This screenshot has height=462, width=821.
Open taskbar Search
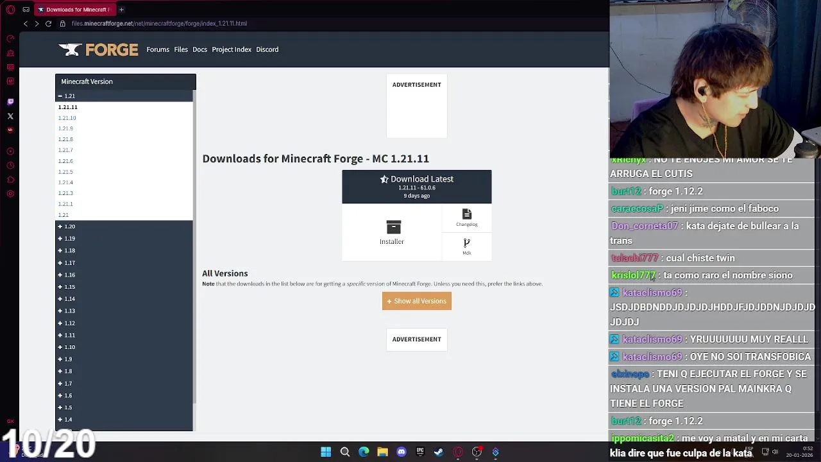click(345, 452)
